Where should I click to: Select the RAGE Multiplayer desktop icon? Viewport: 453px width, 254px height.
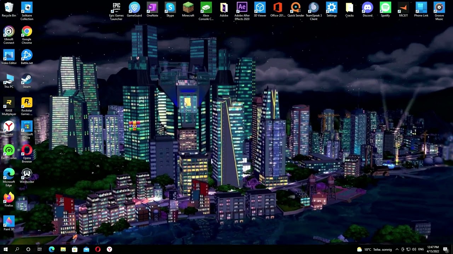pos(9,107)
